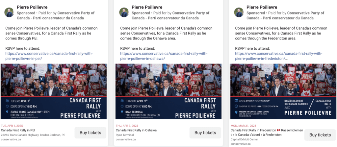Open the Oshawa rally RSVP link

pos(164,54)
